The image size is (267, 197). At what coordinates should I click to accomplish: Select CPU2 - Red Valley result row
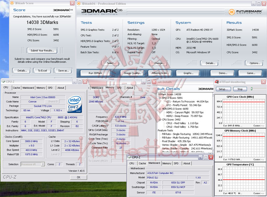coord(182,127)
